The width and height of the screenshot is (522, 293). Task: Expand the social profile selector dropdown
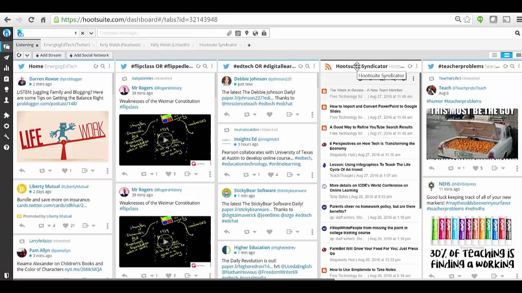tap(91, 33)
